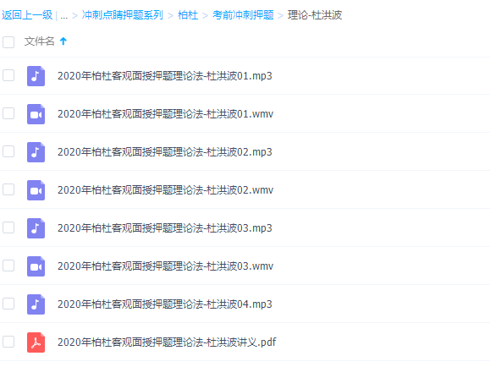The height and width of the screenshot is (367, 490).
Task: Tick the select-all checkbox beside 文件名
Action: coord(8,42)
